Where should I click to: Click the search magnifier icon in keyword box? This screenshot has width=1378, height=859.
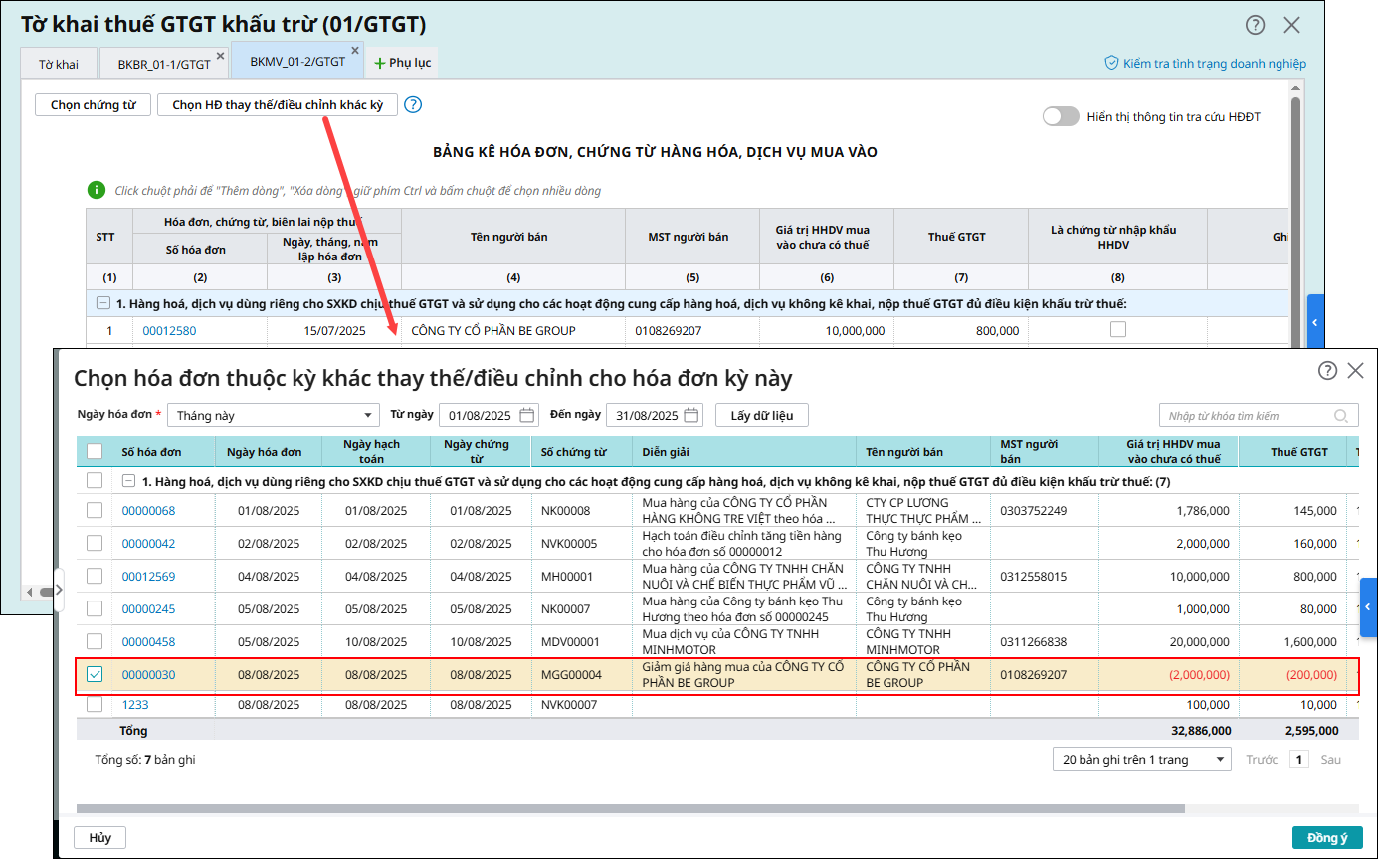(1341, 416)
